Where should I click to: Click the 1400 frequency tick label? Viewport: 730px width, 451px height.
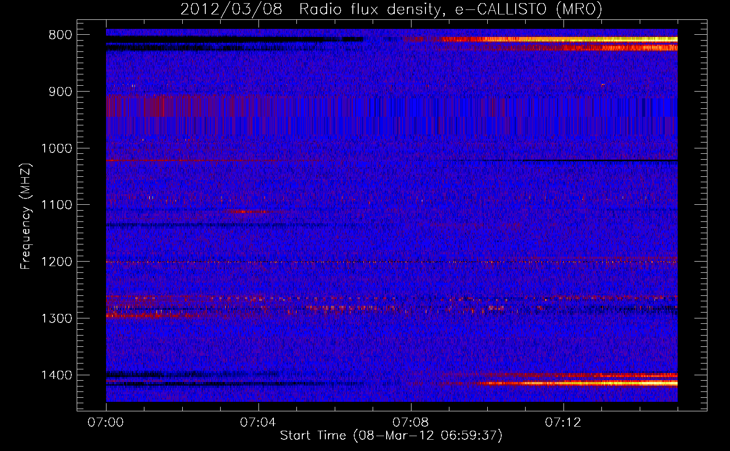pyautogui.click(x=57, y=375)
